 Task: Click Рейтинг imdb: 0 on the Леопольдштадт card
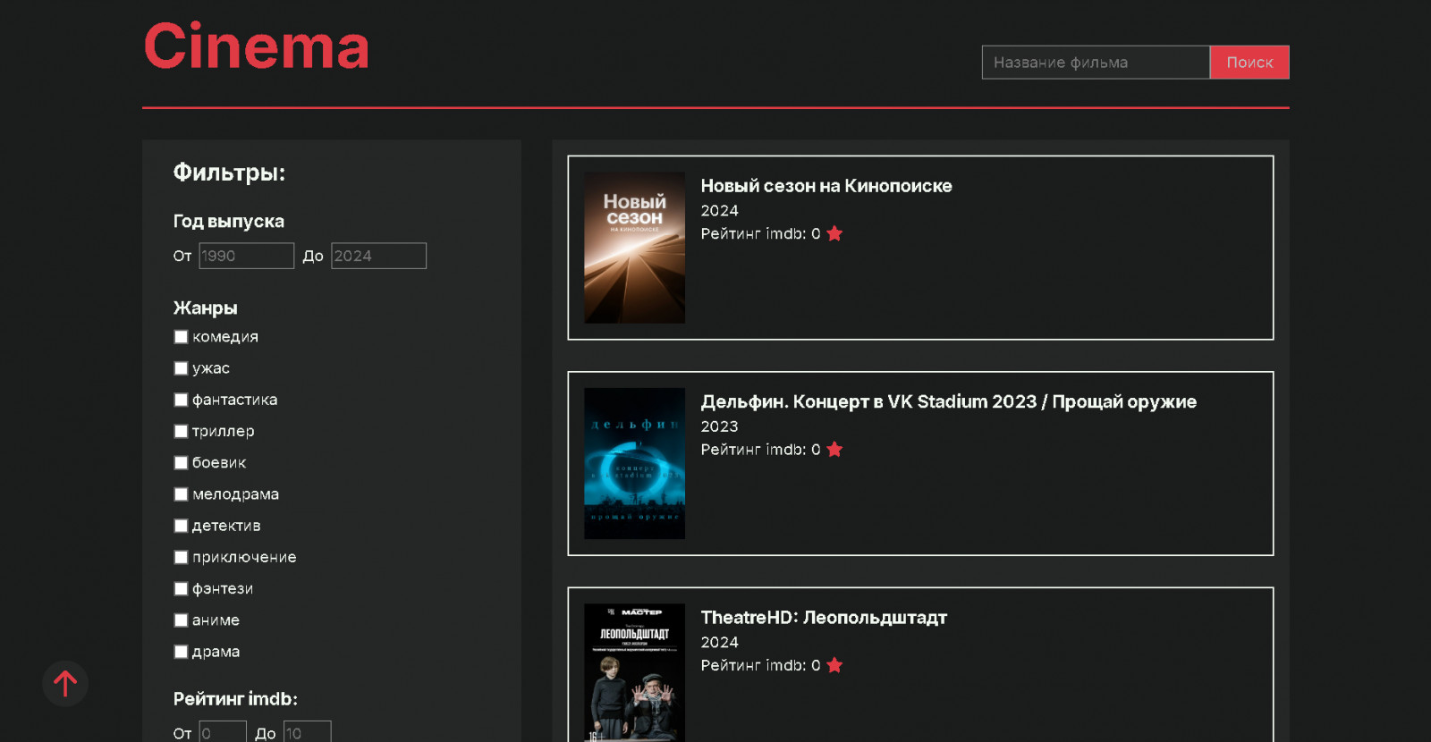(x=760, y=666)
